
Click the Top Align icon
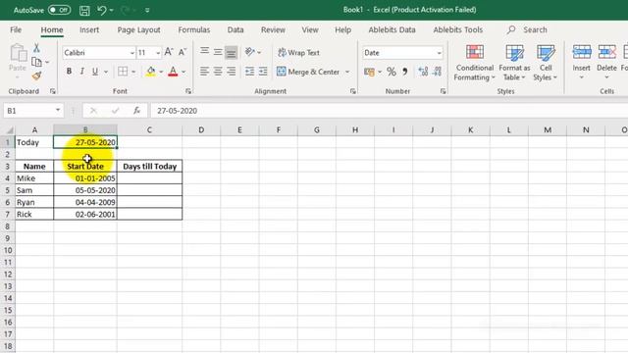[204, 52]
